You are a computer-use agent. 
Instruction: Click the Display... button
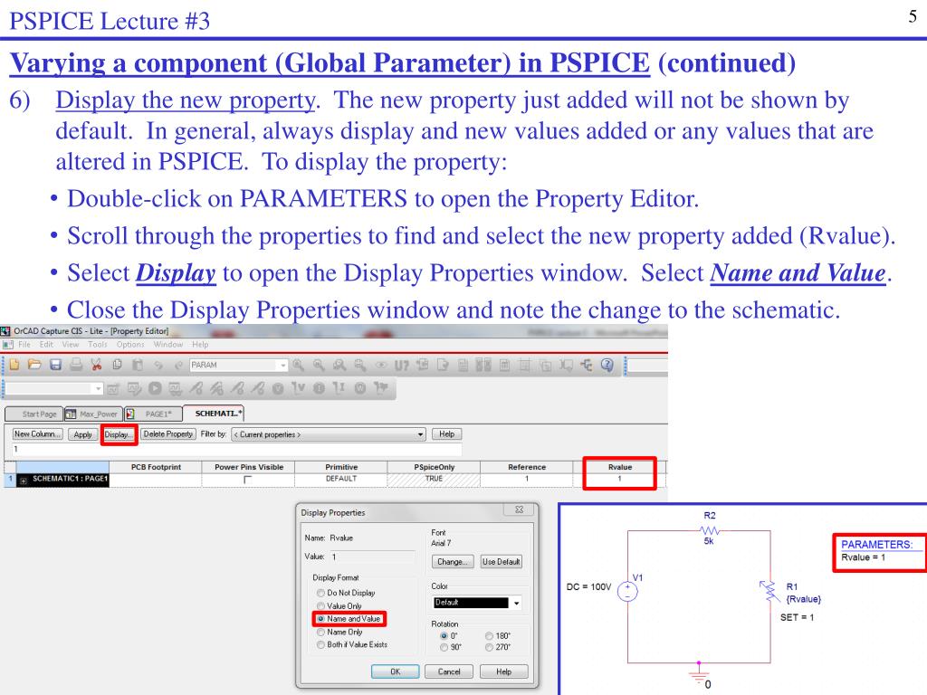tap(119, 434)
